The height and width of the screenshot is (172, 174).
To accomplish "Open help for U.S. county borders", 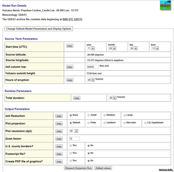I will 59,146.
